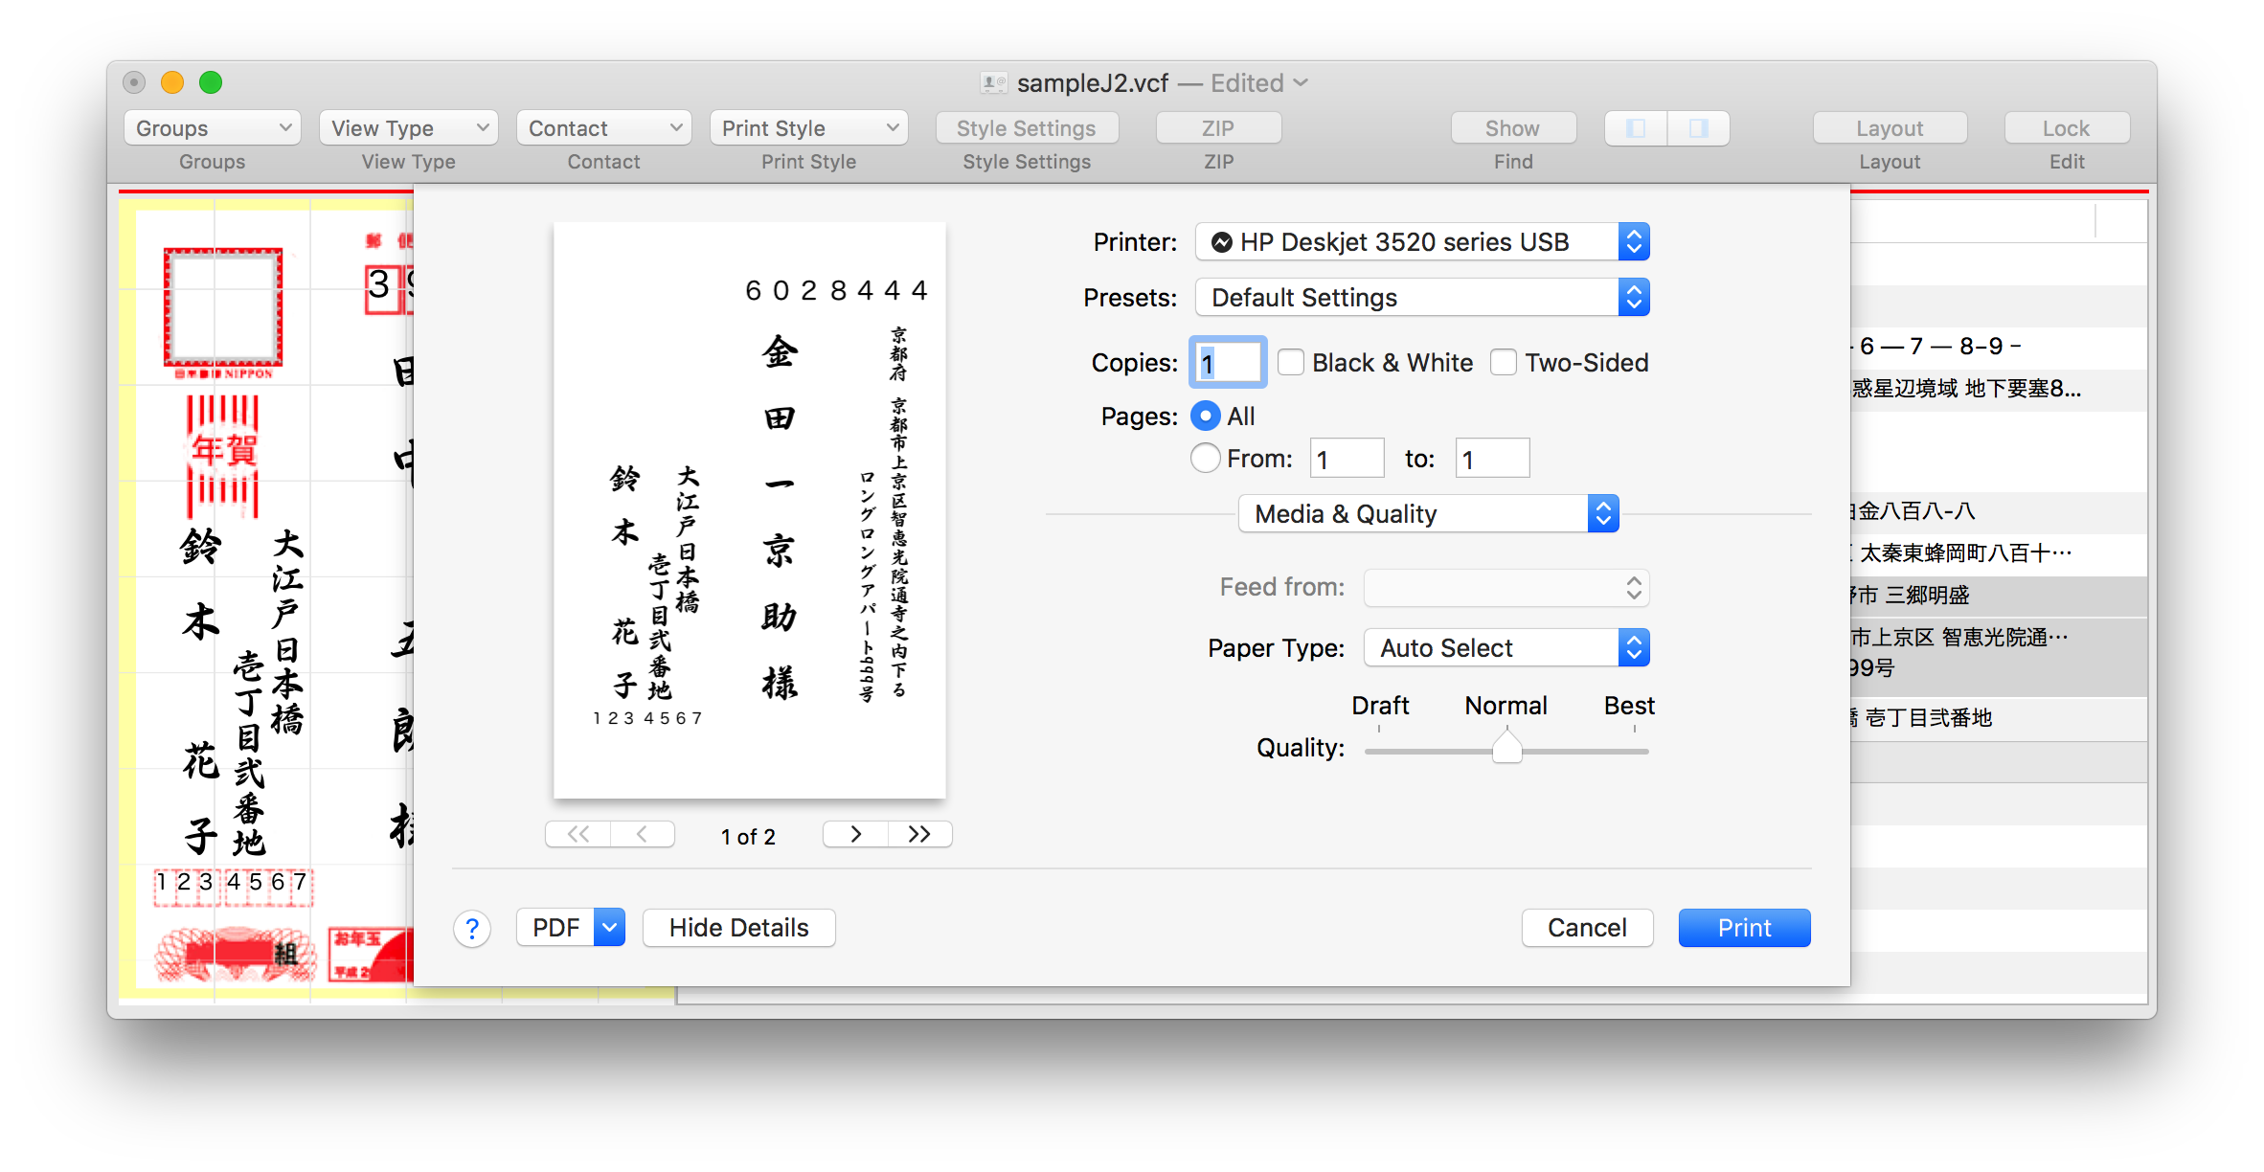Click Hide Details button
The image size is (2264, 1172).
coord(738,928)
